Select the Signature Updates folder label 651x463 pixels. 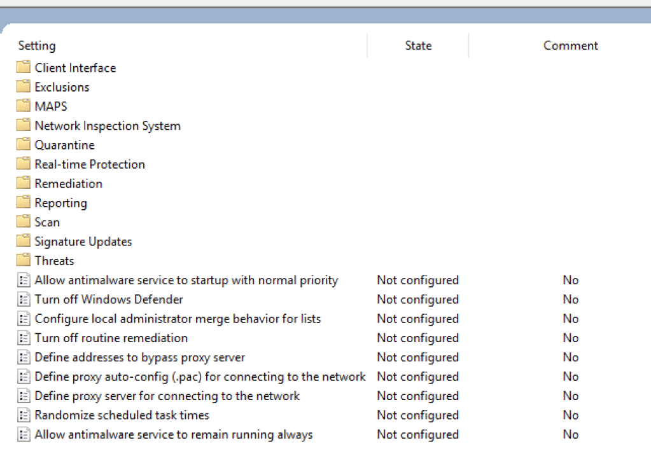[x=83, y=242]
